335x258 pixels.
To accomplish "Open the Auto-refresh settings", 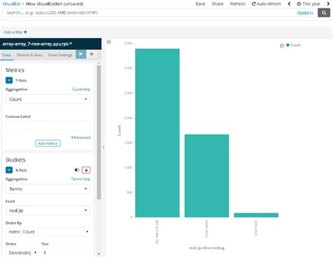I will pos(266,4).
